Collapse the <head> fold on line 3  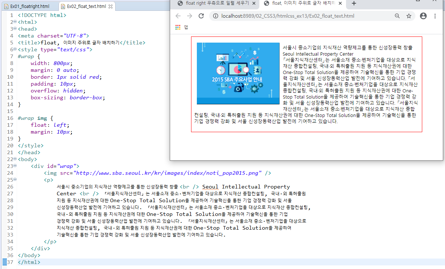coord(15,29)
